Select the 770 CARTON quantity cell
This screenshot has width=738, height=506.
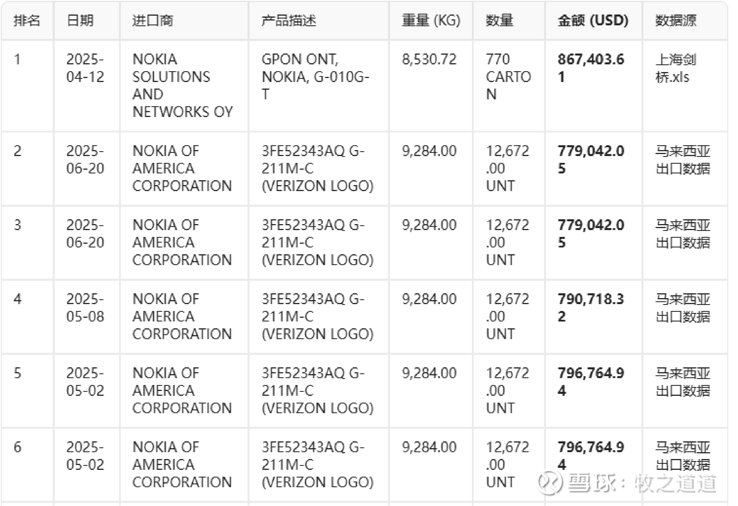click(508, 77)
